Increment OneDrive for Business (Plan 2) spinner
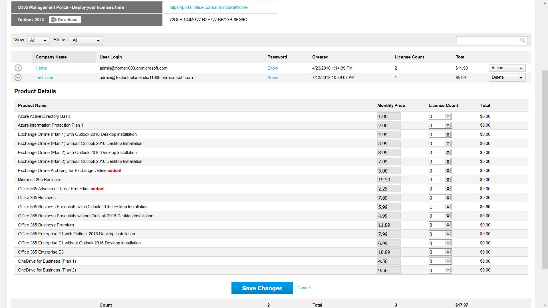Image resolution: width=548 pixels, height=308 pixels. [x=448, y=269]
